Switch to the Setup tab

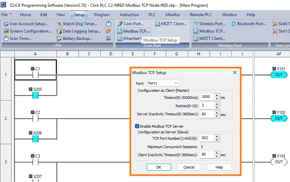click(x=79, y=14)
